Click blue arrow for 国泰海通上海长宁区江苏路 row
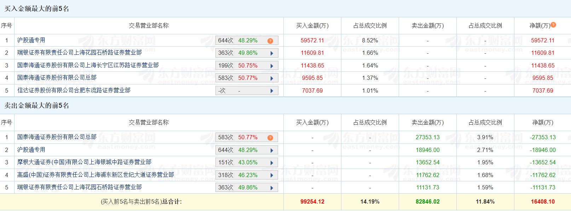 click(272, 66)
